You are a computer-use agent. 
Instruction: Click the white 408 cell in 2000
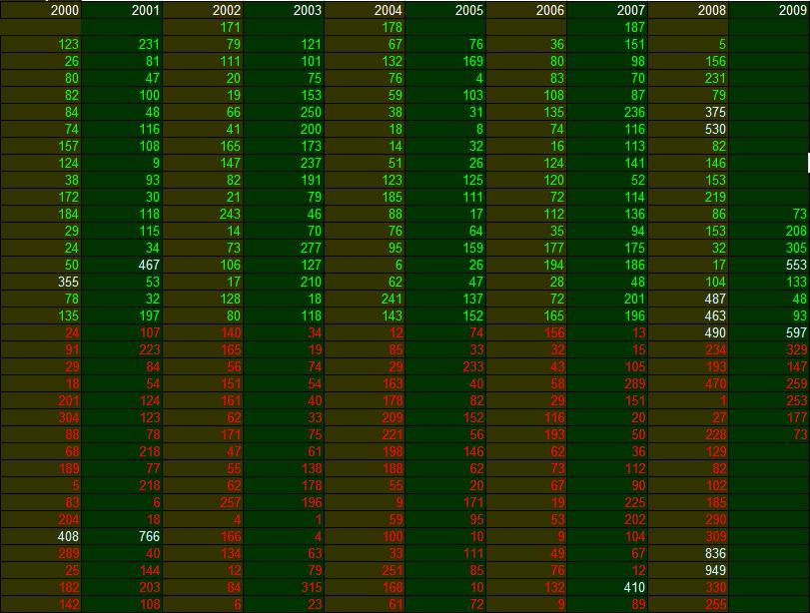pyautogui.click(x=41, y=536)
